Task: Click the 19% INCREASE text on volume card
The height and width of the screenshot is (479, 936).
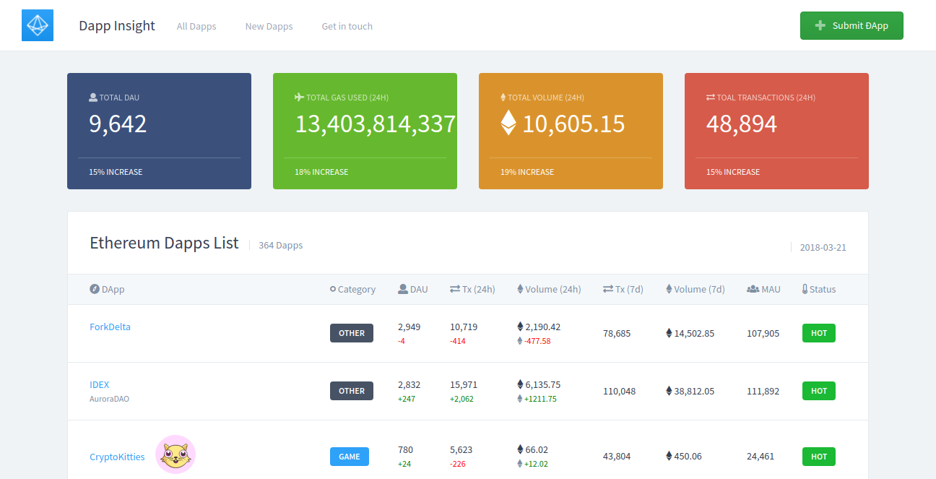Action: tap(527, 172)
